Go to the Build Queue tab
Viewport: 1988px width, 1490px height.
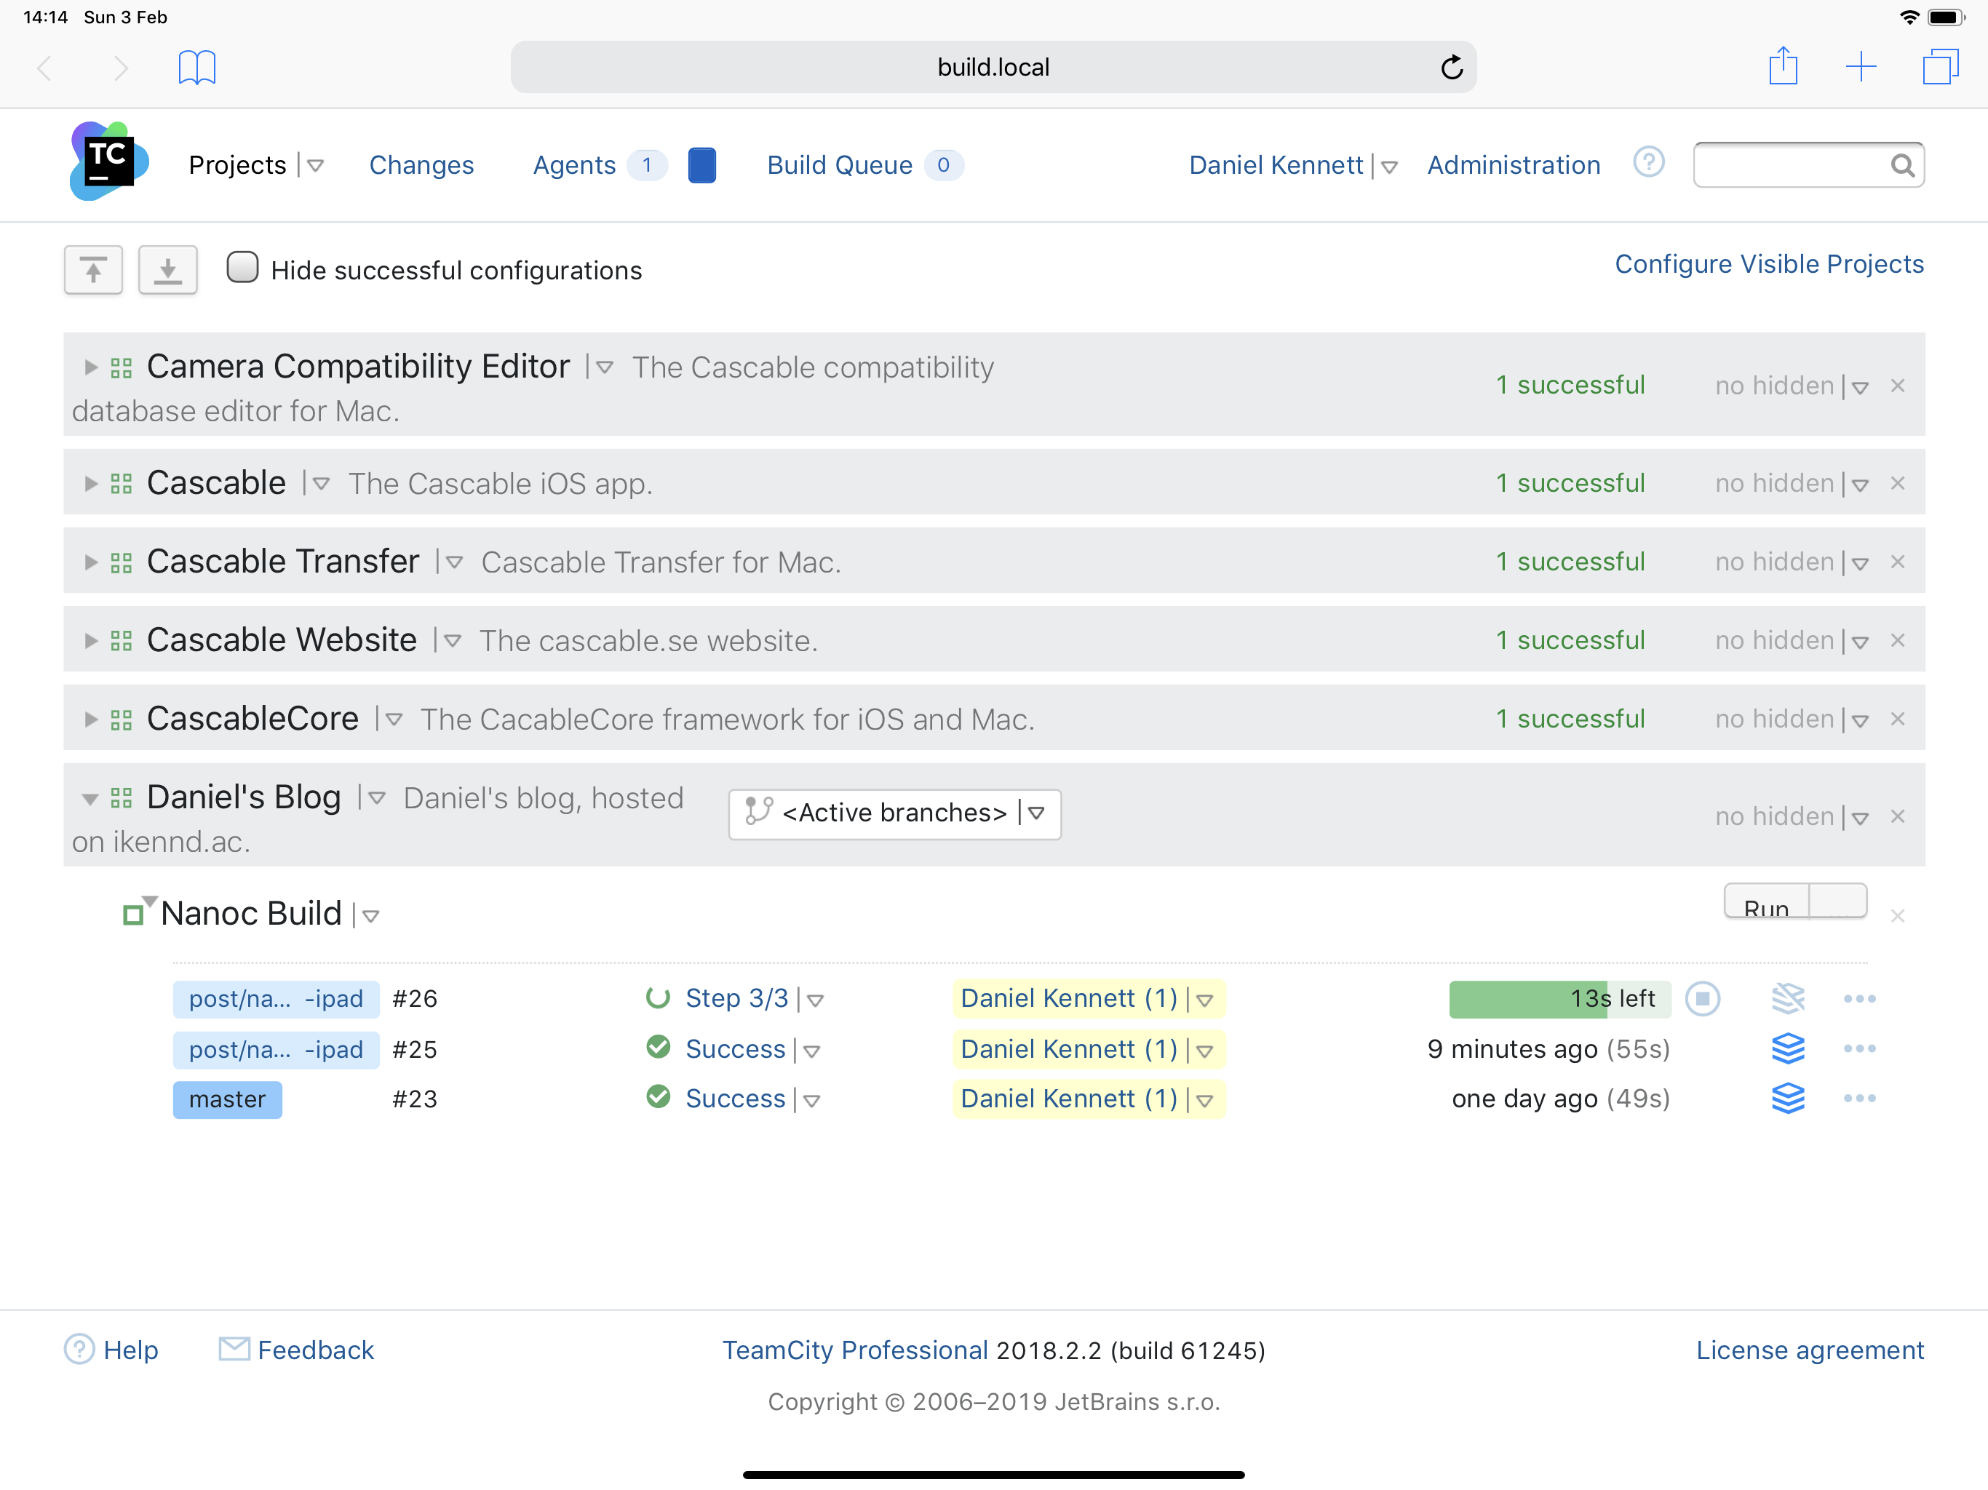840,165
